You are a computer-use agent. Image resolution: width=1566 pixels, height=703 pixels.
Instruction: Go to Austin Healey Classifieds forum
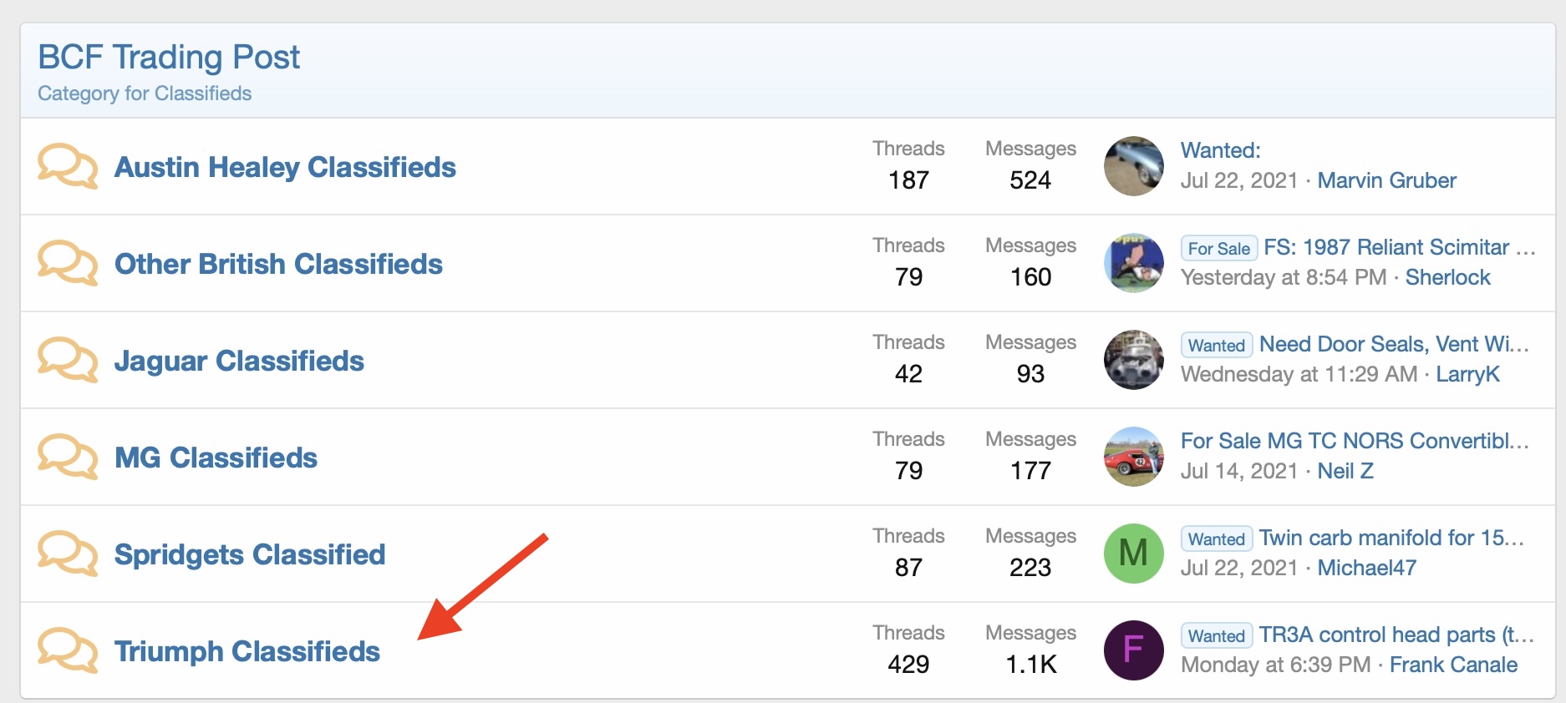[x=285, y=167]
